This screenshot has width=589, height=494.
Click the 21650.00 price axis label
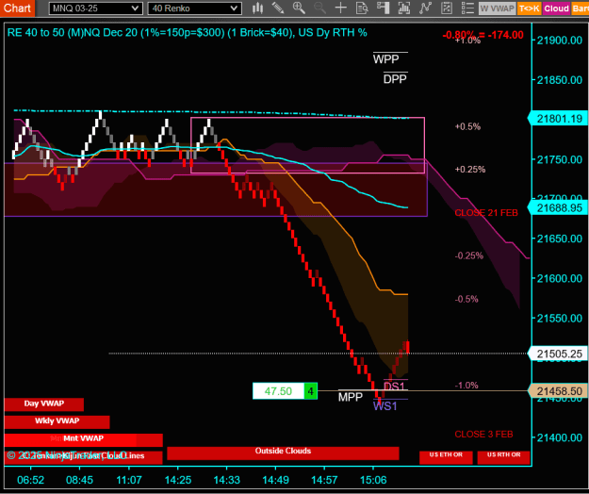point(560,239)
